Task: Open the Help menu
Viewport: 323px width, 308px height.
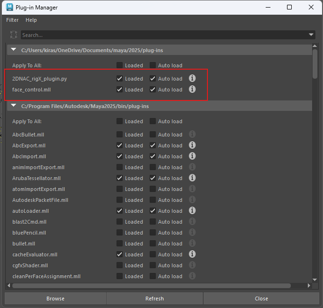Action: 31,20
